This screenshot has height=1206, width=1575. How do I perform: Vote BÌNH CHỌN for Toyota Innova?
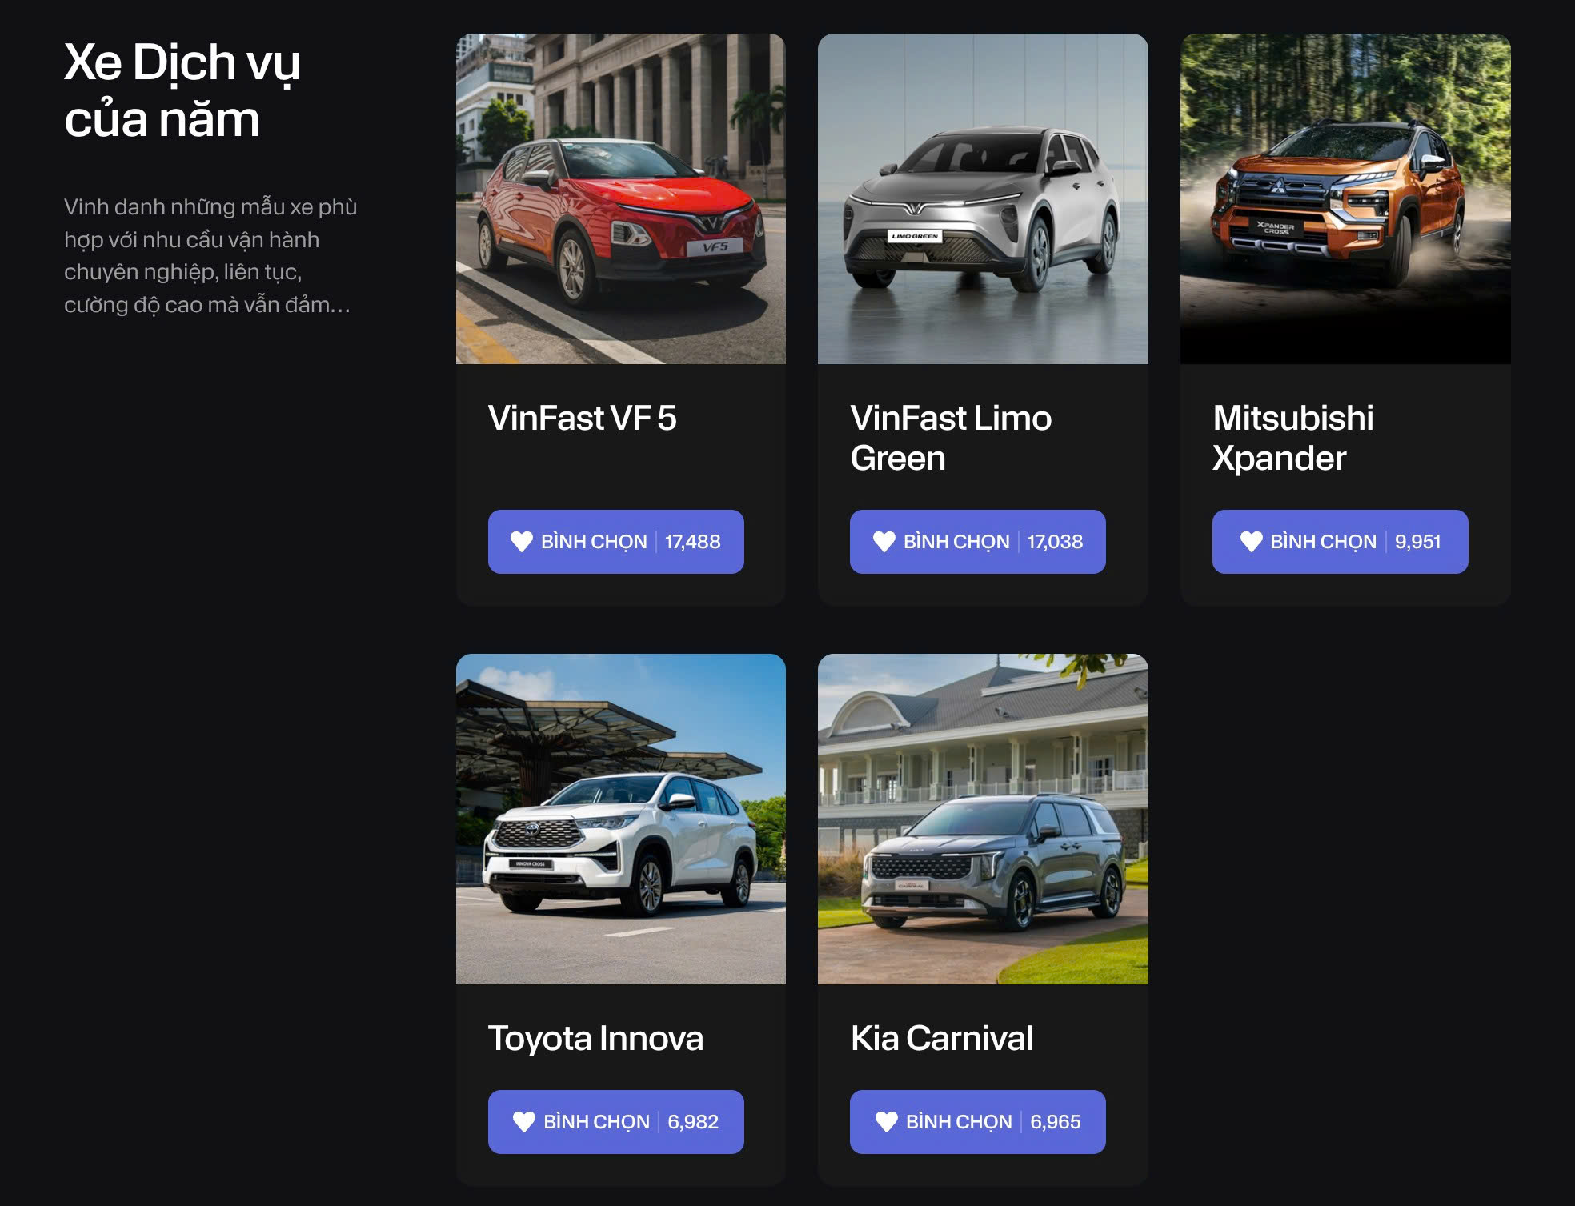616,1122
